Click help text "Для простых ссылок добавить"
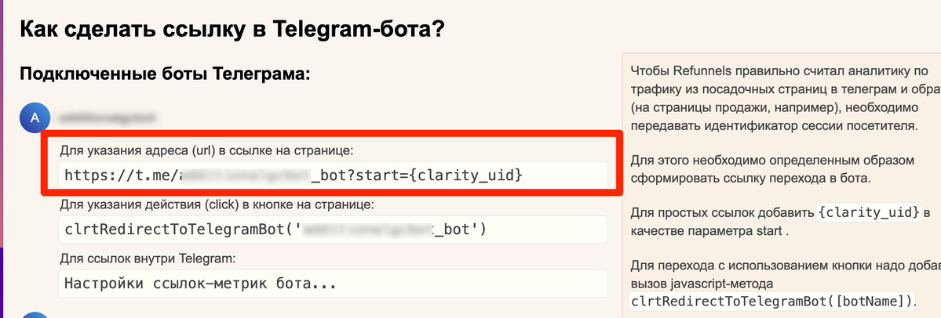This screenshot has height=318, width=941. coord(723,212)
